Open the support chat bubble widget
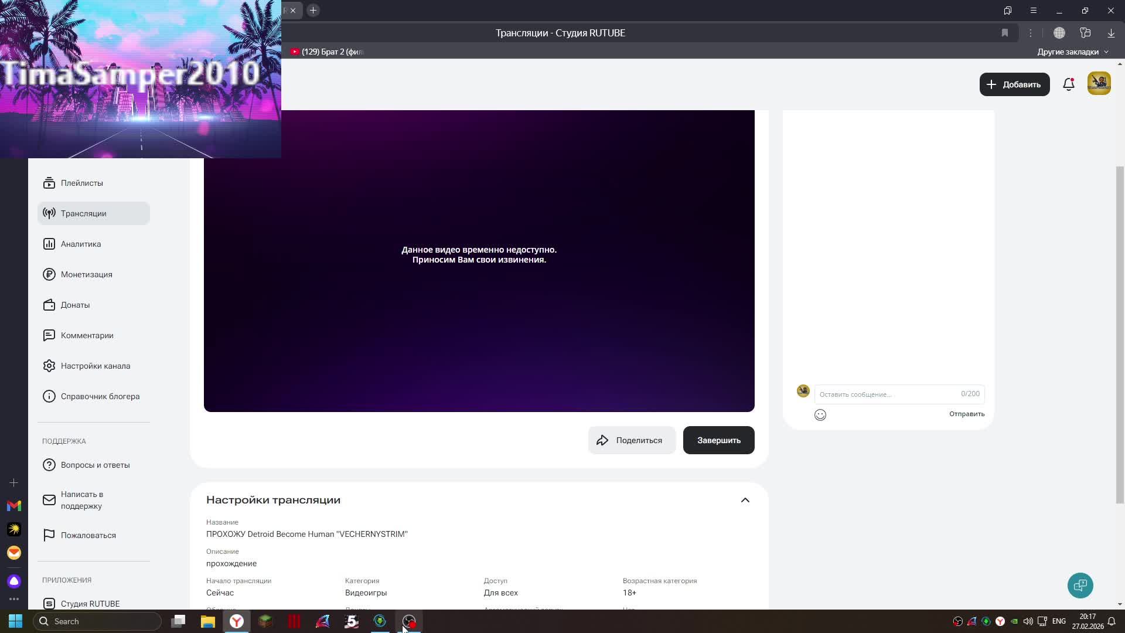The image size is (1125, 633). [x=1080, y=585]
